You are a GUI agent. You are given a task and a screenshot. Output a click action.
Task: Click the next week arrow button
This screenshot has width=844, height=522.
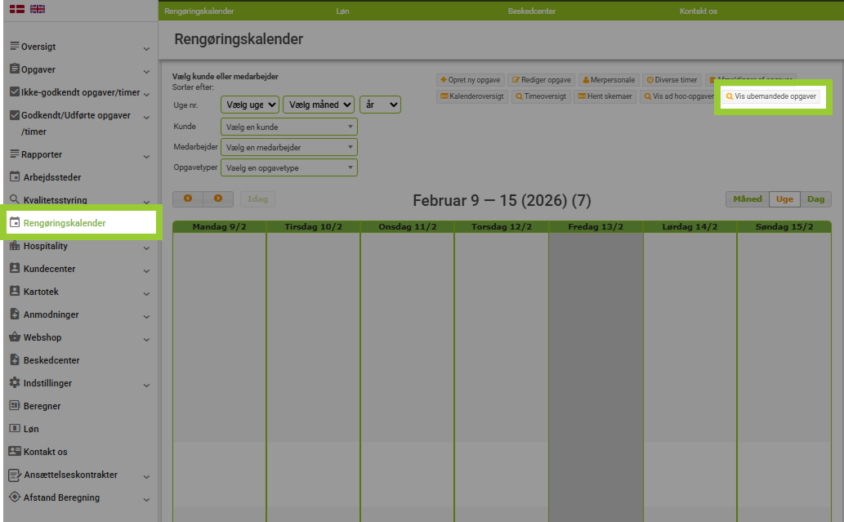tap(218, 199)
